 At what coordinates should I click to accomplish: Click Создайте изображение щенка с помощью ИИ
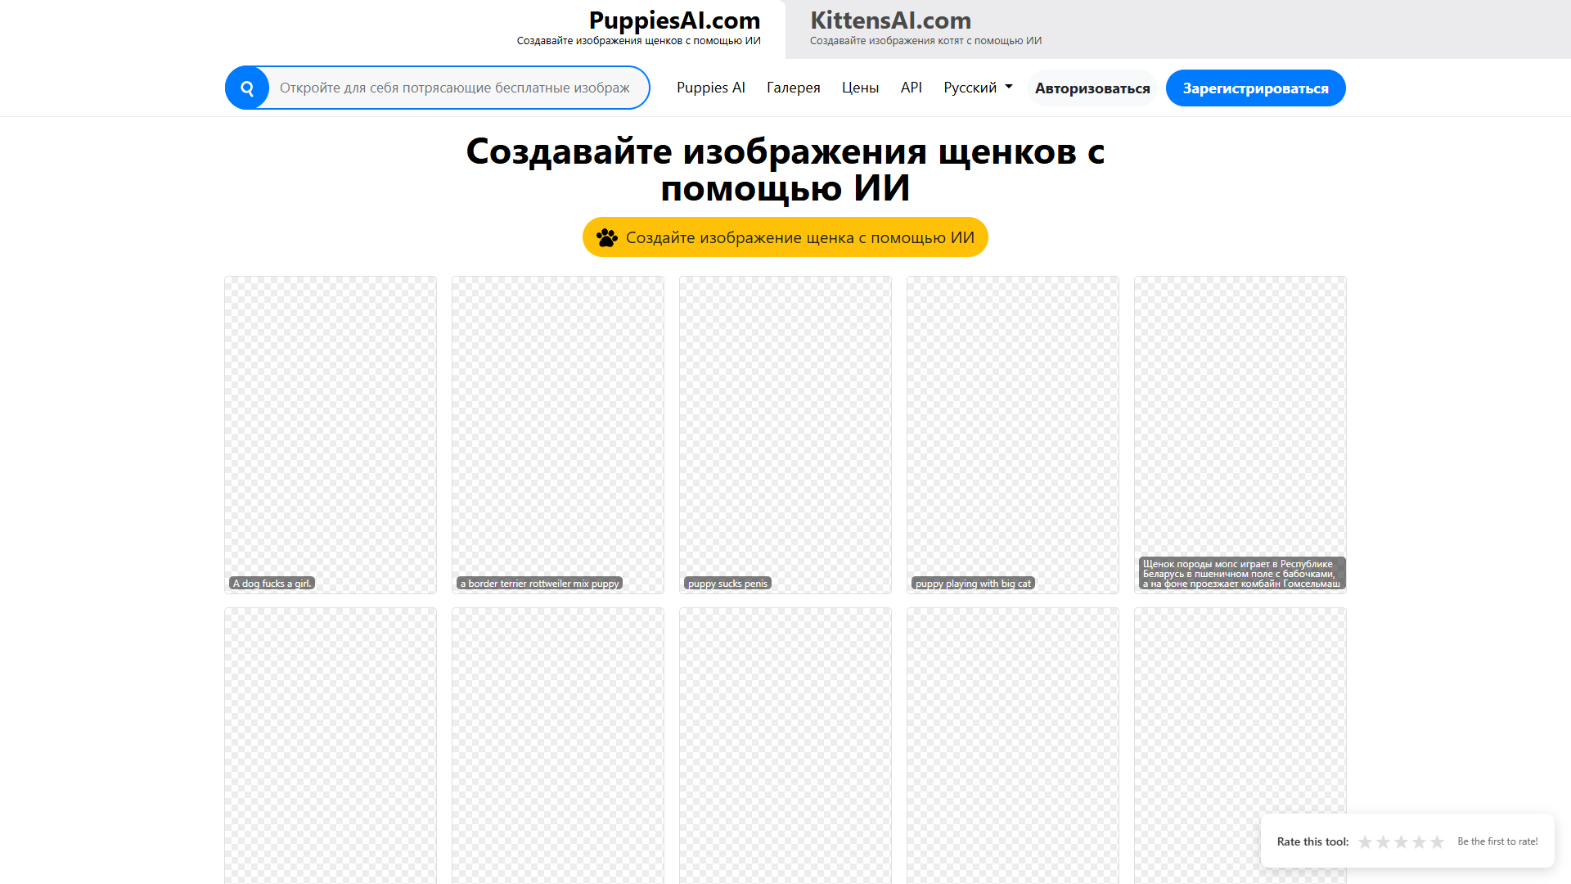pyautogui.click(x=785, y=237)
